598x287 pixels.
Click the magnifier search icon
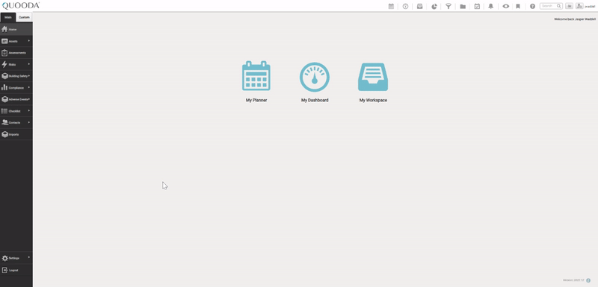(558, 6)
